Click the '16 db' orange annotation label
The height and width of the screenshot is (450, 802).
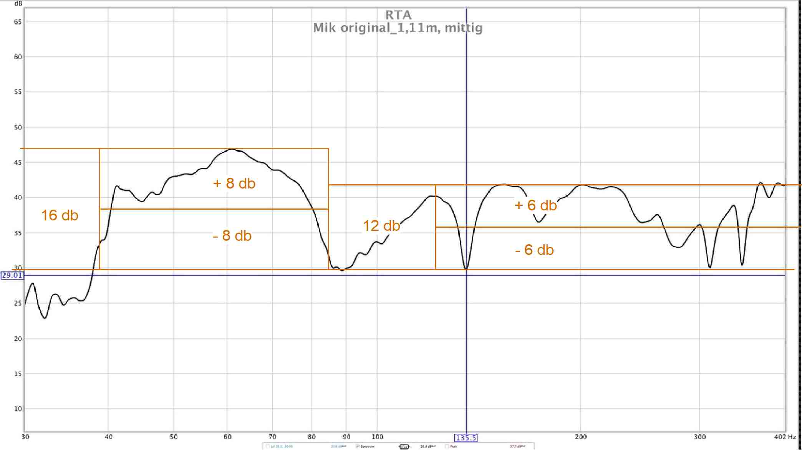[x=60, y=215]
